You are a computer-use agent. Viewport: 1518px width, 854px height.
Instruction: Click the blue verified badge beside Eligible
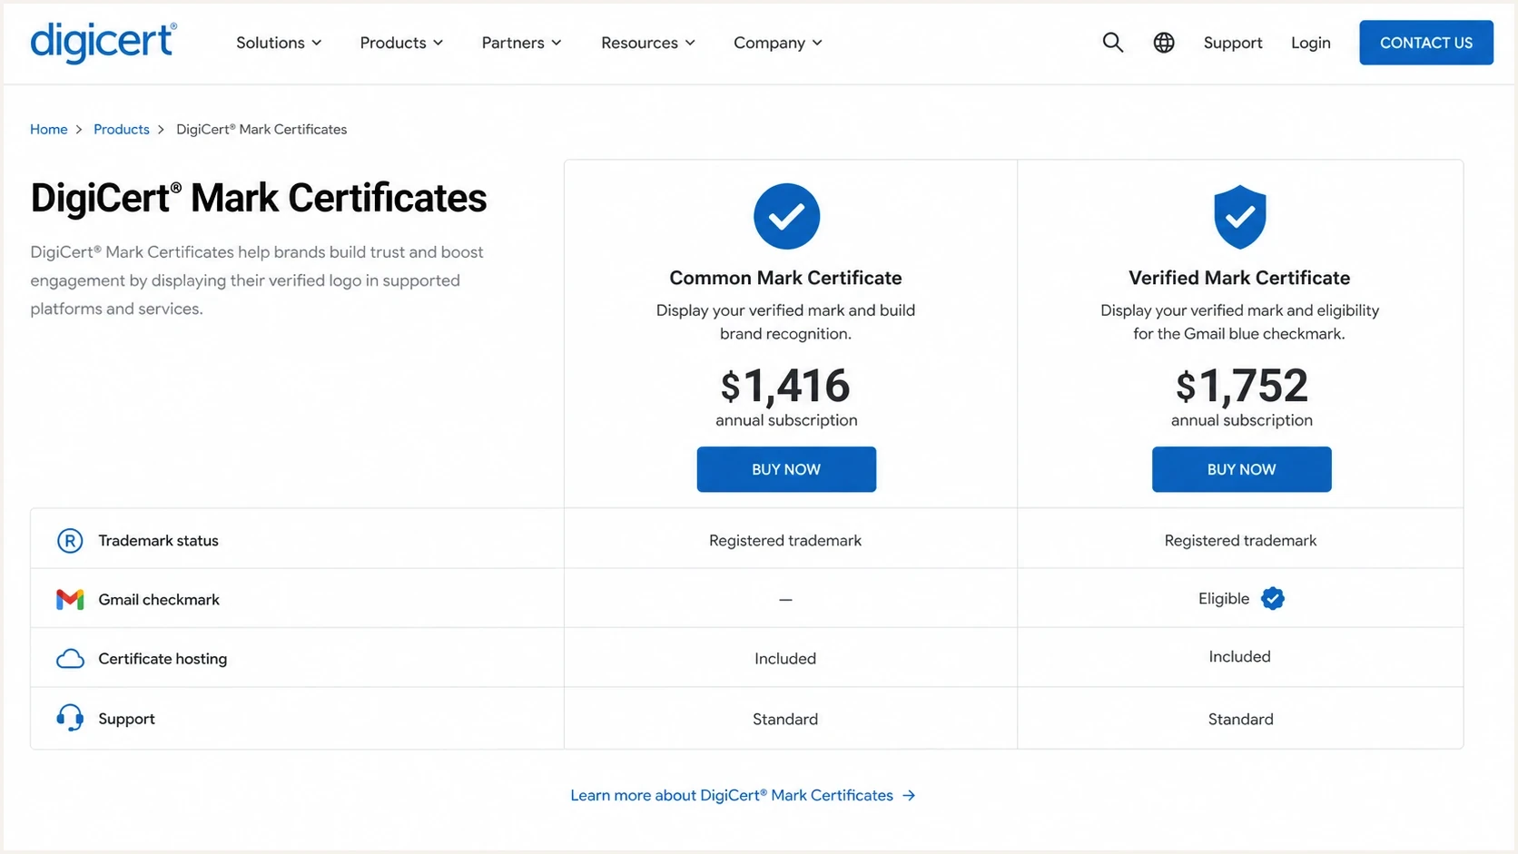tap(1273, 599)
